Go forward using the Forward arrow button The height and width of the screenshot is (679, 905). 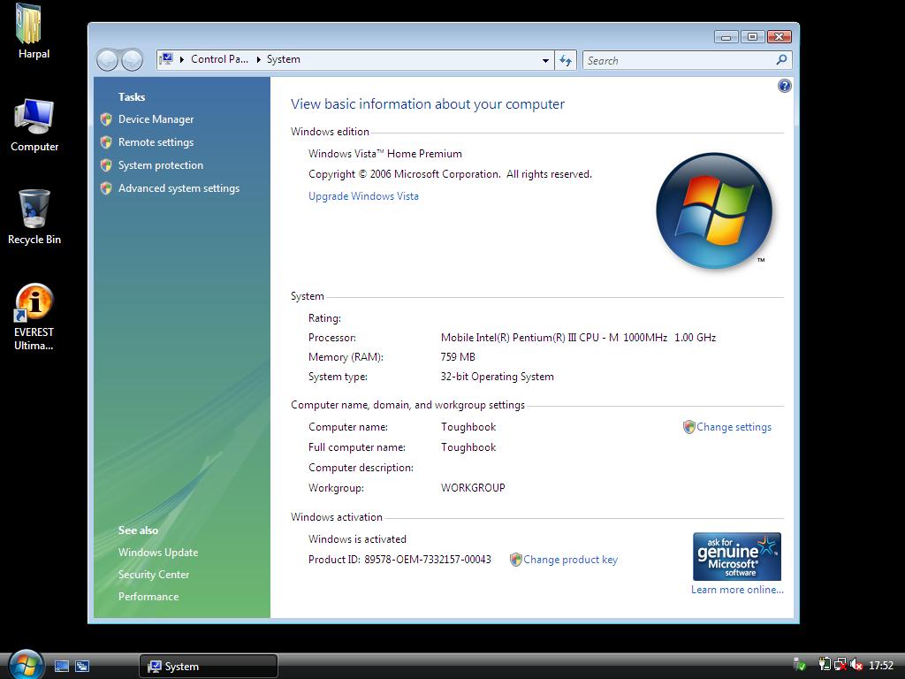point(133,60)
